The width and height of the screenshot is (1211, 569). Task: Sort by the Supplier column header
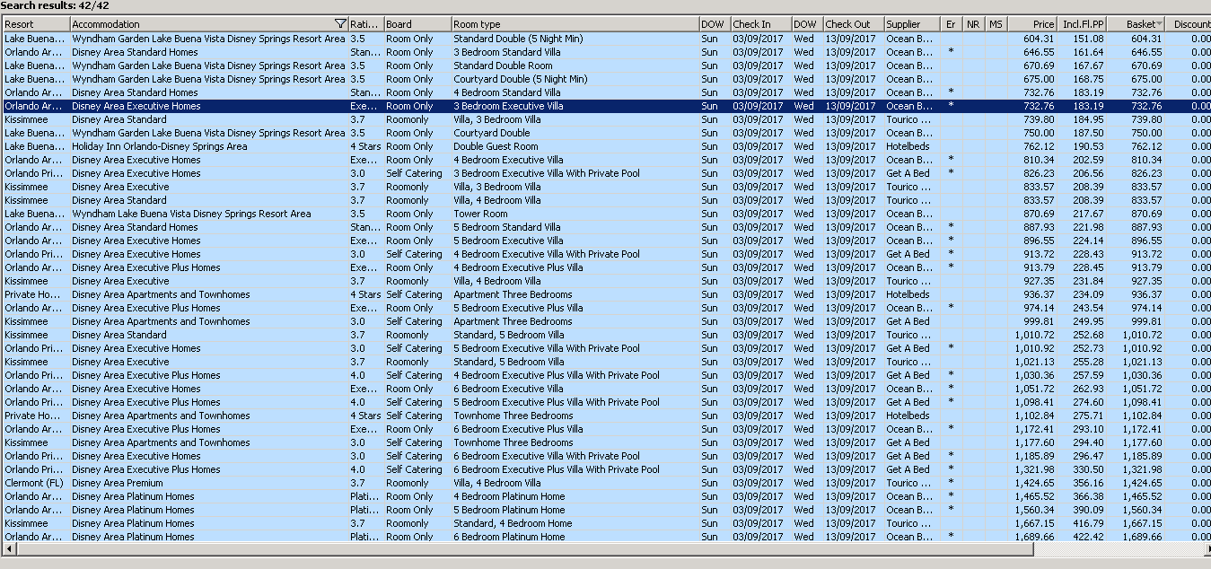[x=912, y=24]
